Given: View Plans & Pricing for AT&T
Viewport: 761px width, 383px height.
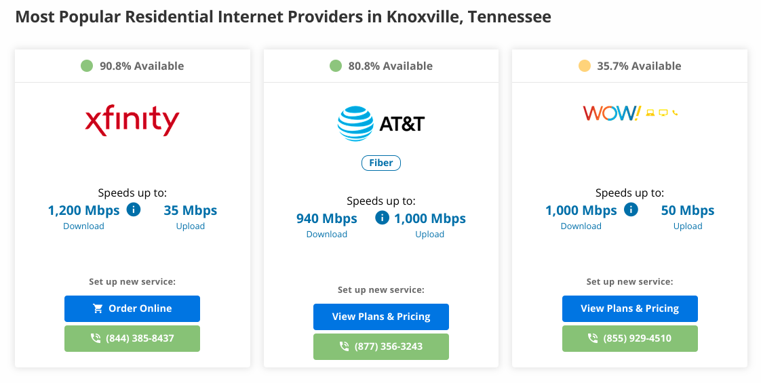Looking at the screenshot, I should coord(381,317).
